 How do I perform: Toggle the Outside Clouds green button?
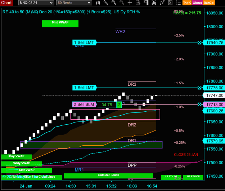coord(108,176)
